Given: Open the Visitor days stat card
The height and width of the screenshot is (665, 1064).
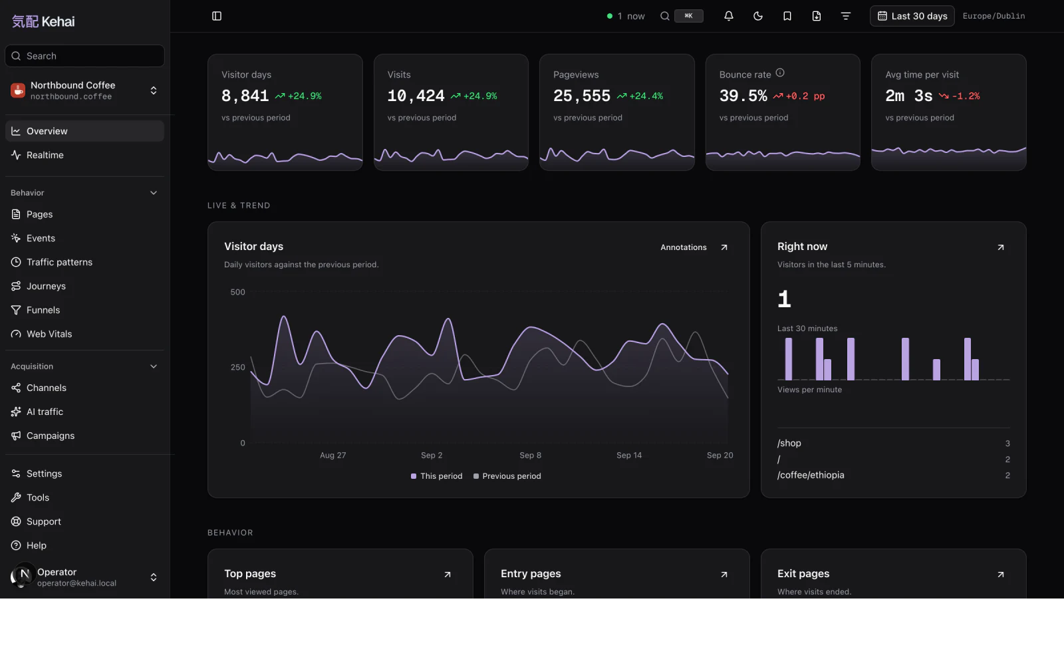Looking at the screenshot, I should pyautogui.click(x=285, y=112).
